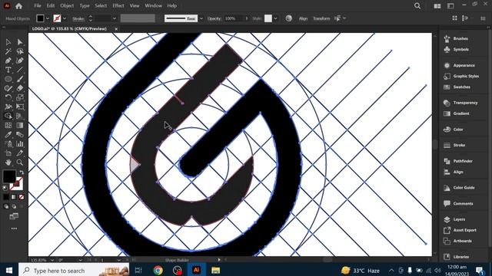Pick the Ellipse shape tool

pos(8,79)
